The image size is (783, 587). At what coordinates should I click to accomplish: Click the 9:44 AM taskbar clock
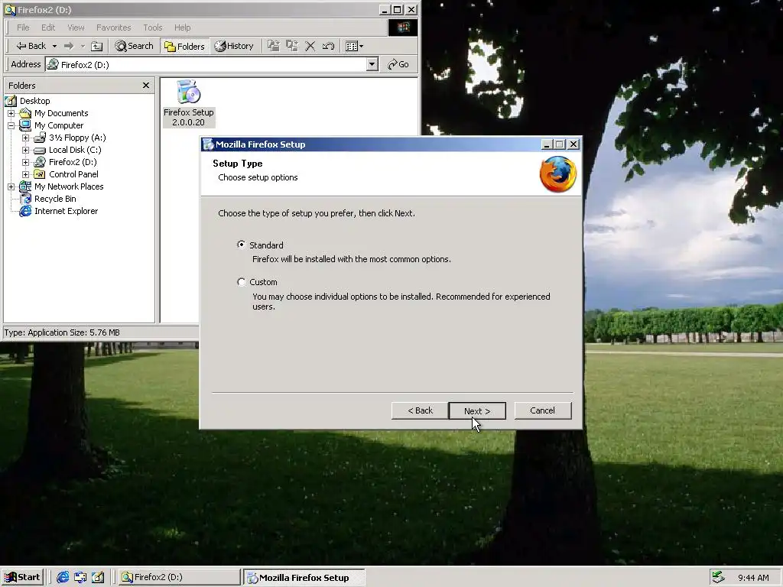click(x=753, y=578)
